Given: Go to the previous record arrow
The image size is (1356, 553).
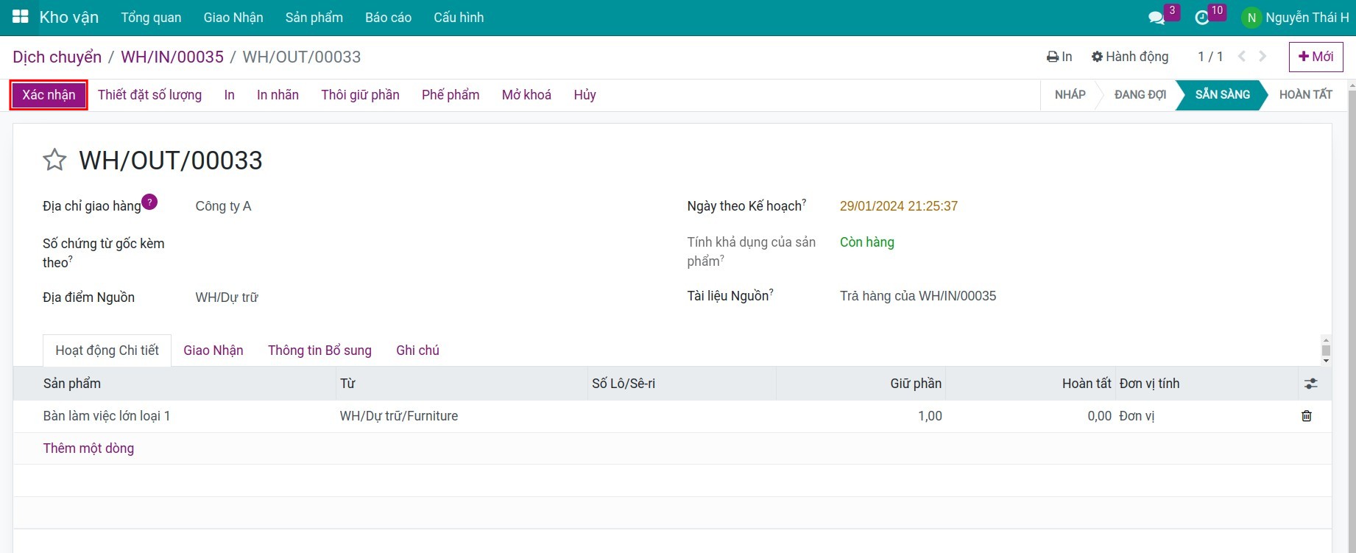Looking at the screenshot, I should coord(1242,57).
